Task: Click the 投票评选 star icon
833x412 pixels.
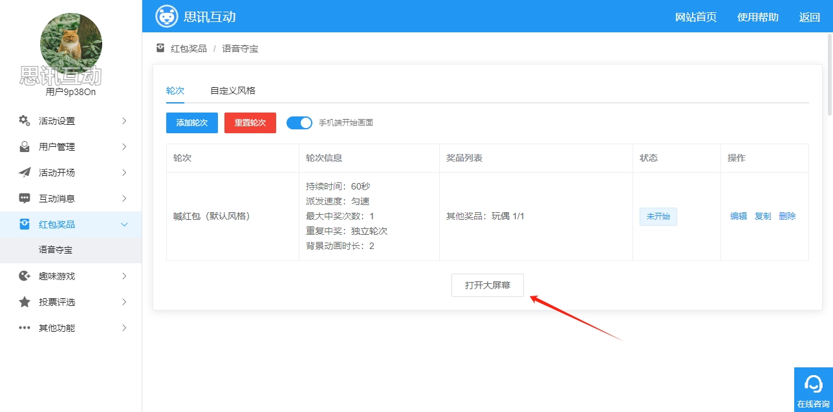Action: click(x=25, y=302)
